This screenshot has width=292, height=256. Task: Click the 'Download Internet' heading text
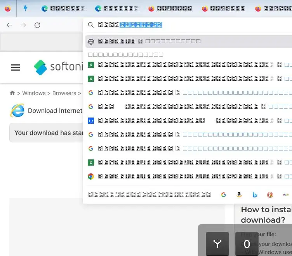tap(55, 111)
